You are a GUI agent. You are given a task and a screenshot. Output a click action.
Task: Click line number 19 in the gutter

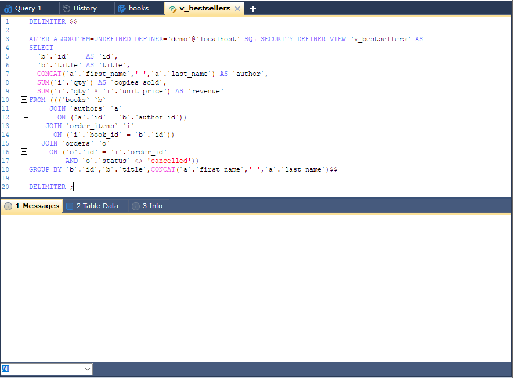(x=5, y=178)
